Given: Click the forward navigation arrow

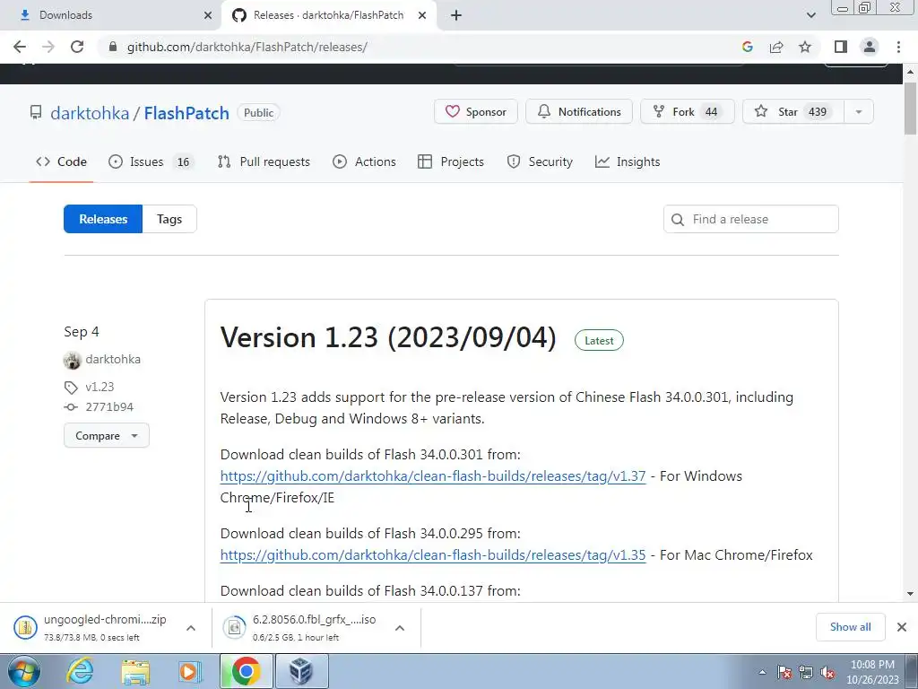Looking at the screenshot, I should click(48, 47).
